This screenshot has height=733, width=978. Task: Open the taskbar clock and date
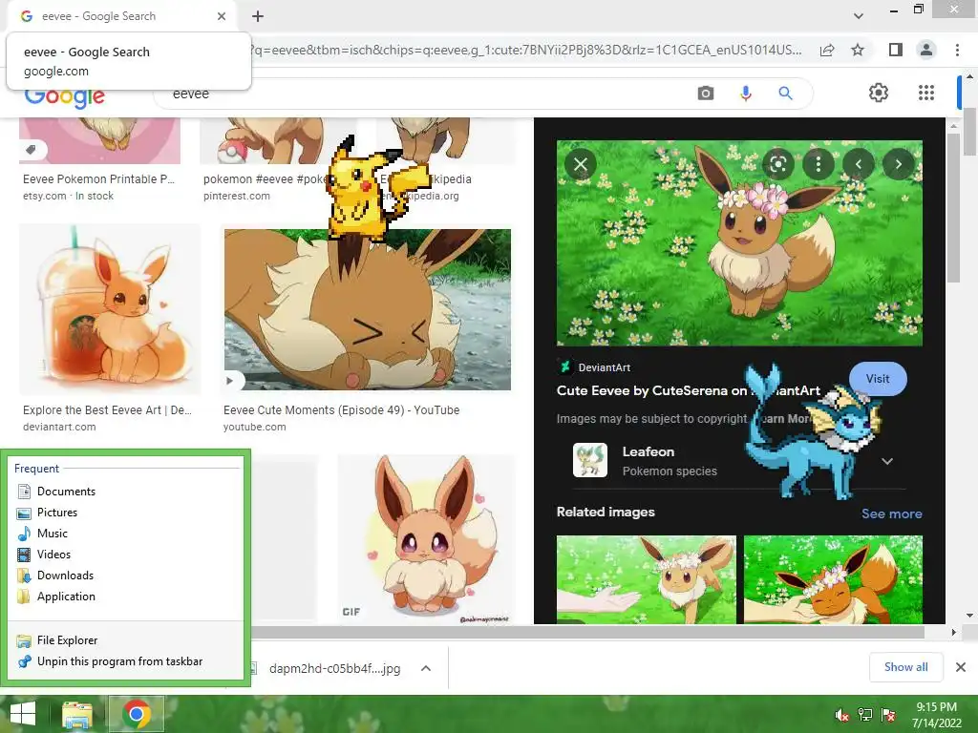(936, 714)
